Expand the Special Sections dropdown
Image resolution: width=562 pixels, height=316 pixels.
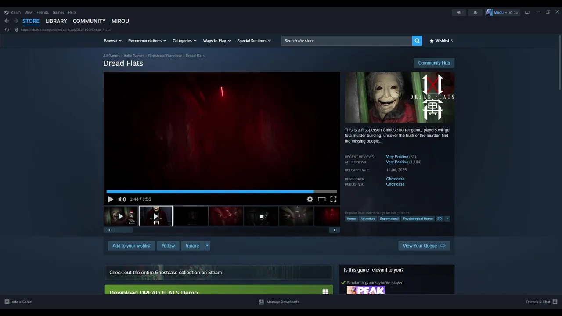[x=254, y=41]
